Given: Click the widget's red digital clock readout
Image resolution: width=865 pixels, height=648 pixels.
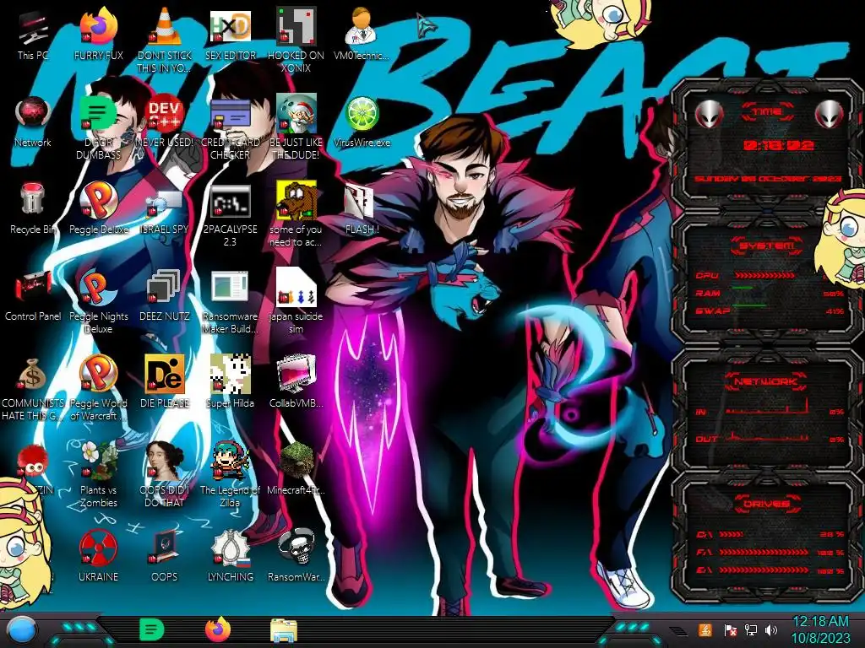Looking at the screenshot, I should click(x=778, y=145).
